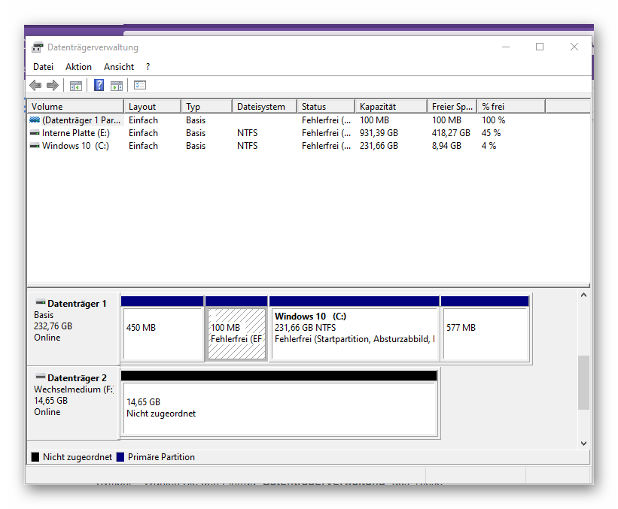618x509 pixels.
Task: Click the NTFS cell in Windows 10 row
Action: tap(247, 146)
